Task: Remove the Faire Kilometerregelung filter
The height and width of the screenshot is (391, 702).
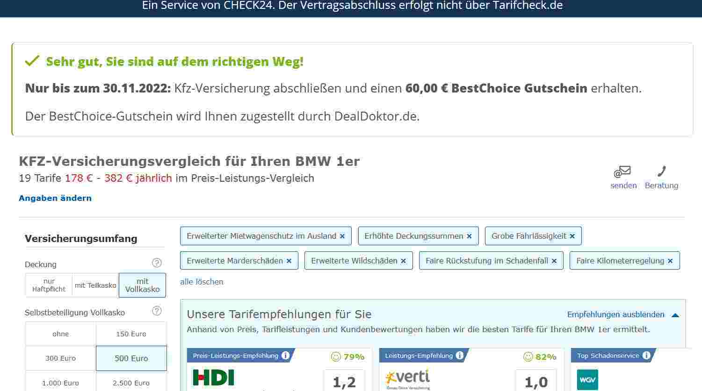Action: coord(670,261)
